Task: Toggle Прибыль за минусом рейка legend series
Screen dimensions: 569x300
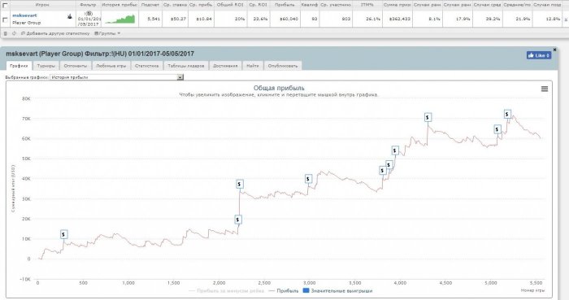Action: 227,290
